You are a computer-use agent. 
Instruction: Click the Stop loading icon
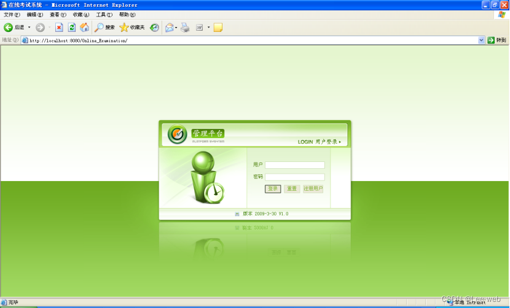coord(59,28)
